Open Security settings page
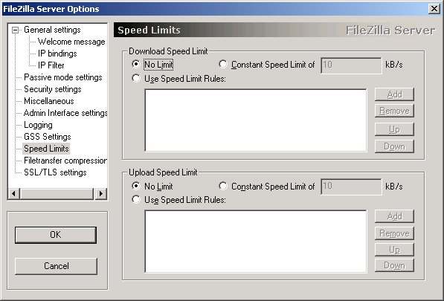444x301 pixels. tap(53, 89)
